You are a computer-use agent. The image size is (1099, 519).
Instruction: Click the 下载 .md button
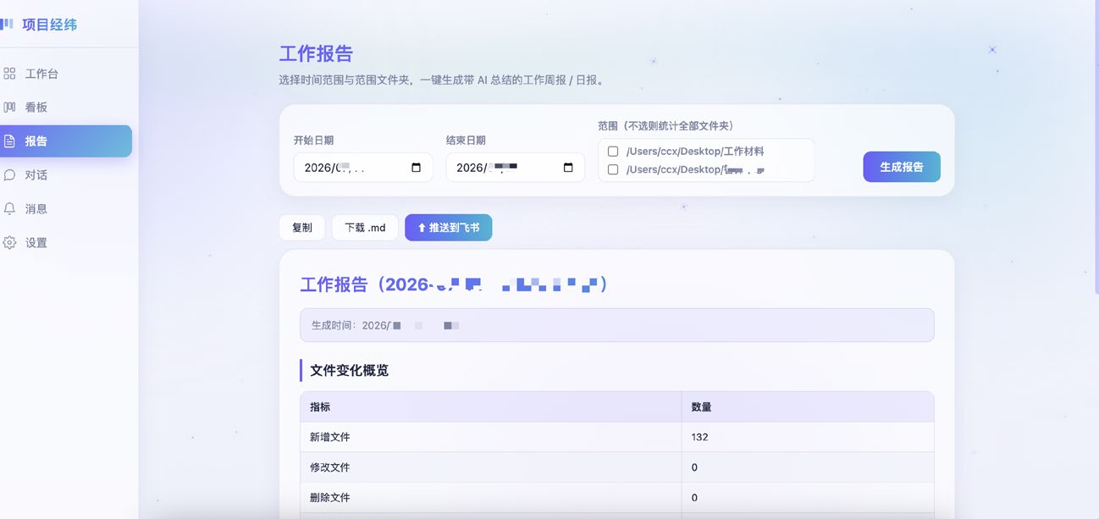coord(365,228)
